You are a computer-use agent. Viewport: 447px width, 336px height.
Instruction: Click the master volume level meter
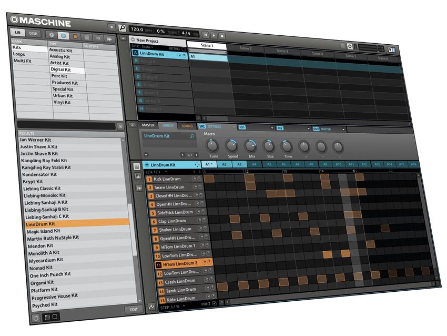[371, 48]
